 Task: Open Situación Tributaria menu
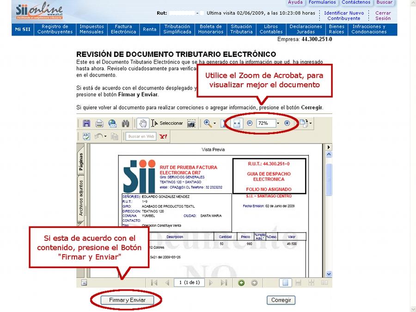(241, 29)
